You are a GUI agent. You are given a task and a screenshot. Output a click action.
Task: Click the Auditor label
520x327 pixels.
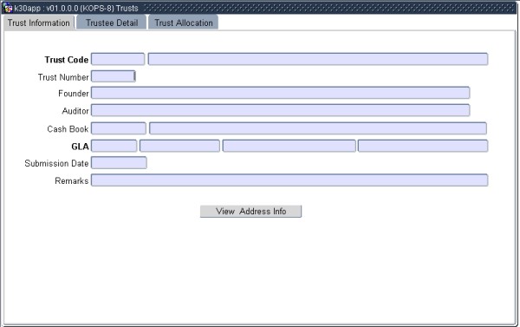75,111
